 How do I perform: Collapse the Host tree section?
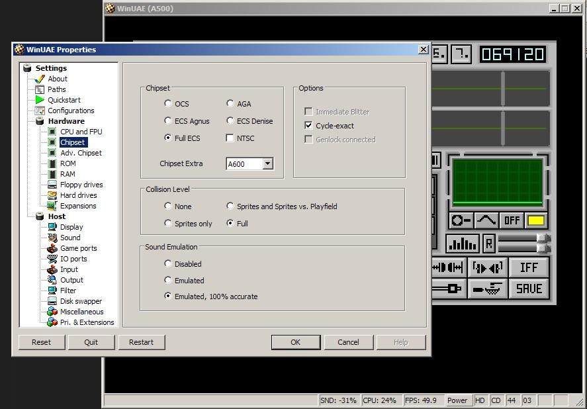56,216
